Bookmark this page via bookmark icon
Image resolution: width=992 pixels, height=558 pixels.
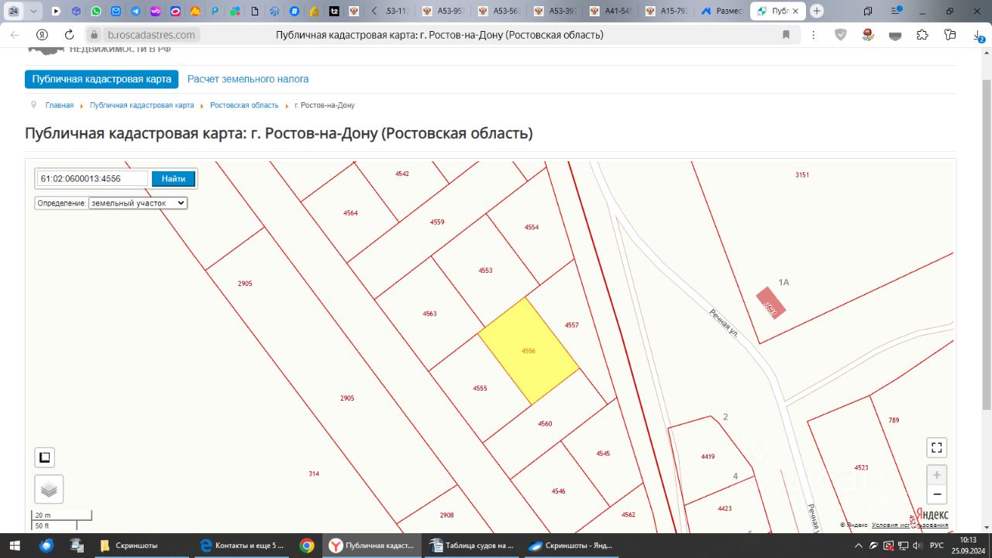coord(786,35)
